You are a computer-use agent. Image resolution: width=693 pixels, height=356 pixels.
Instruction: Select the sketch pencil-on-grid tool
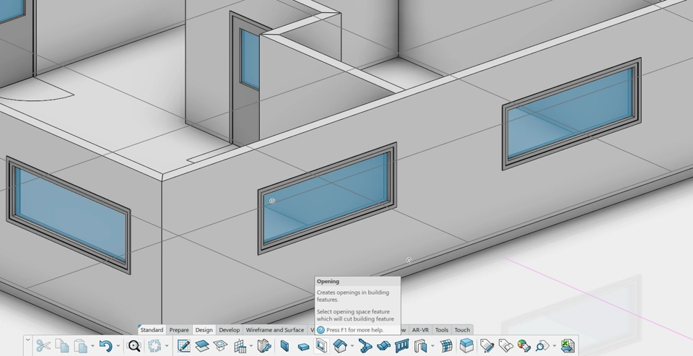coord(184,345)
